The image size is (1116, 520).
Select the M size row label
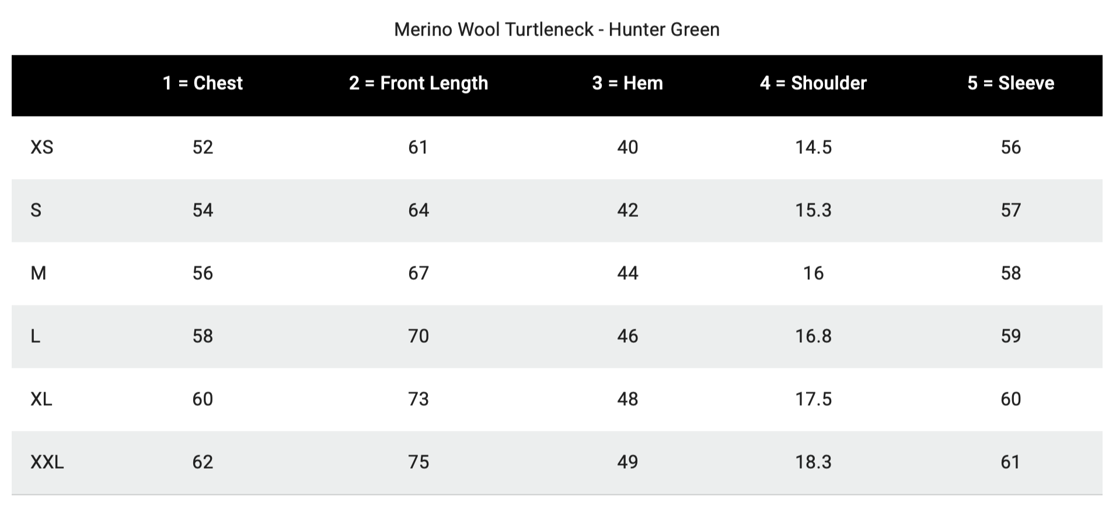click(x=39, y=273)
